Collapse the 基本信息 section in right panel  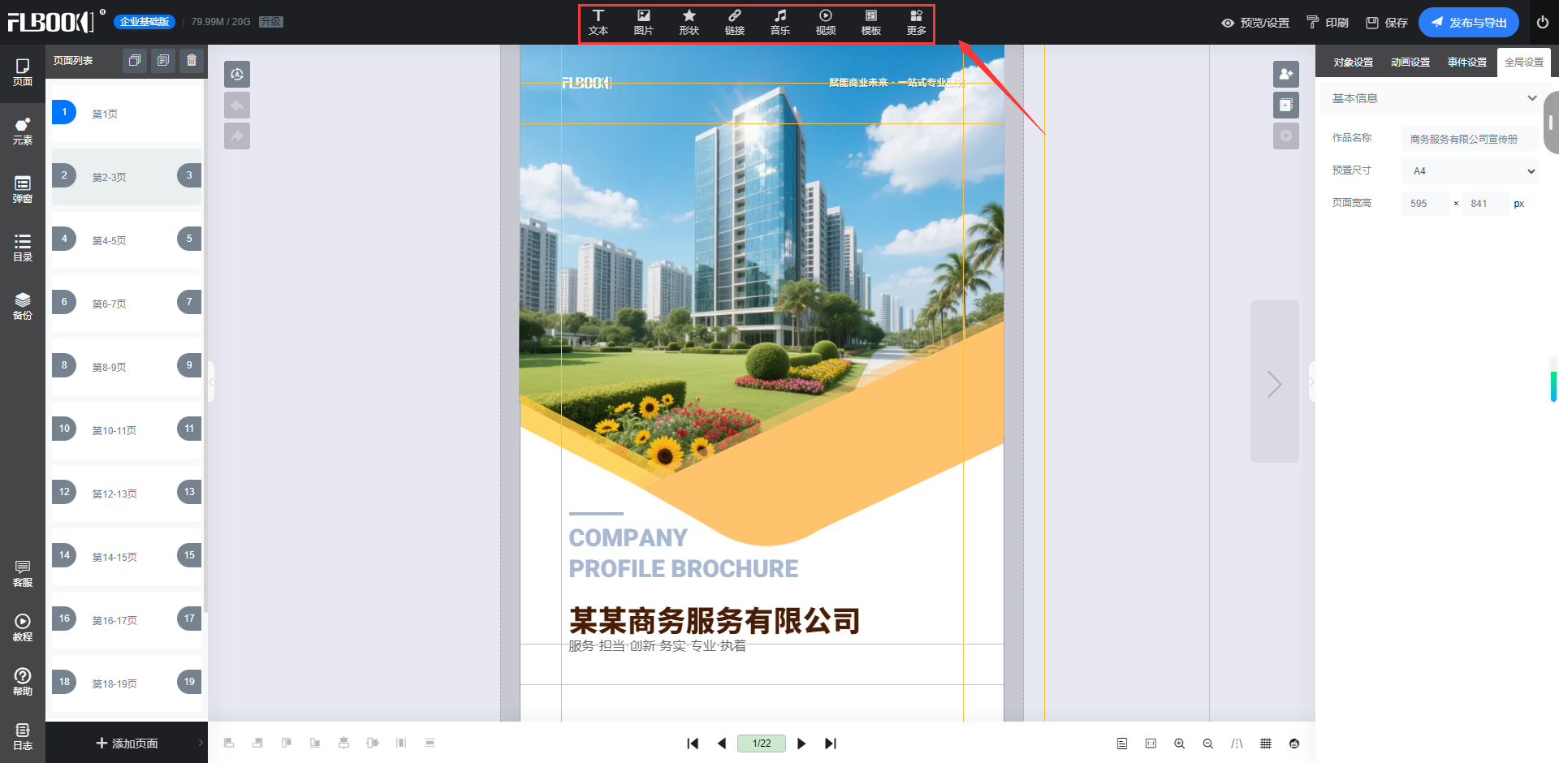click(x=1533, y=98)
